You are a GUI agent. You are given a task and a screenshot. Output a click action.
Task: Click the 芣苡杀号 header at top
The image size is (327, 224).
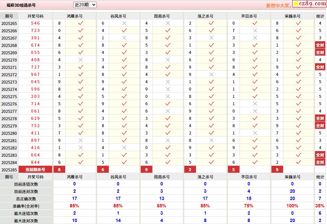[x=249, y=16]
